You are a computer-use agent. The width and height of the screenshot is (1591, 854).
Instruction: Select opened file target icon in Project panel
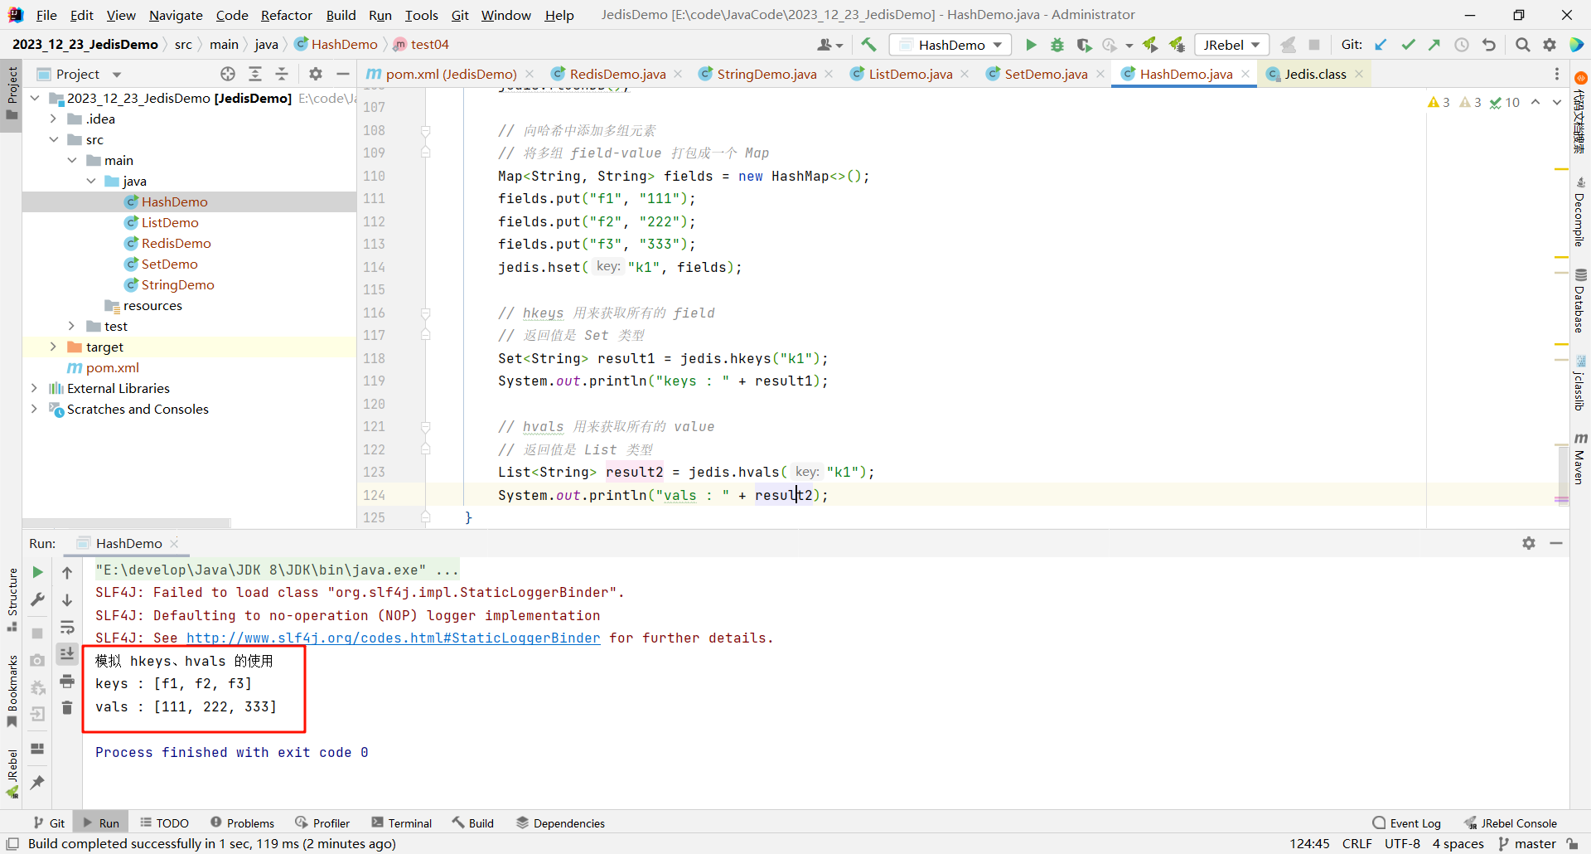pyautogui.click(x=228, y=74)
